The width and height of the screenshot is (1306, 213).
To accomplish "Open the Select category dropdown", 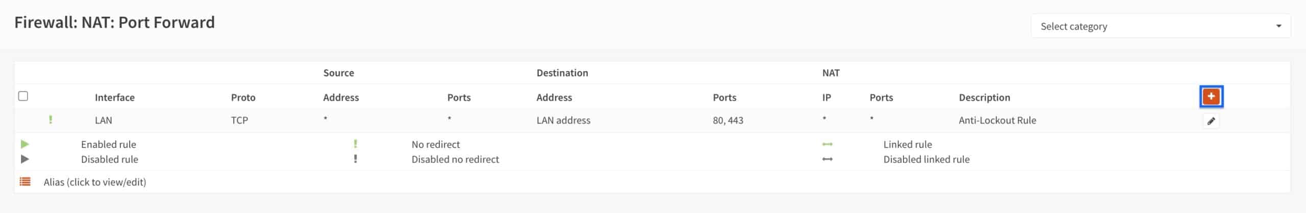I will (1161, 26).
